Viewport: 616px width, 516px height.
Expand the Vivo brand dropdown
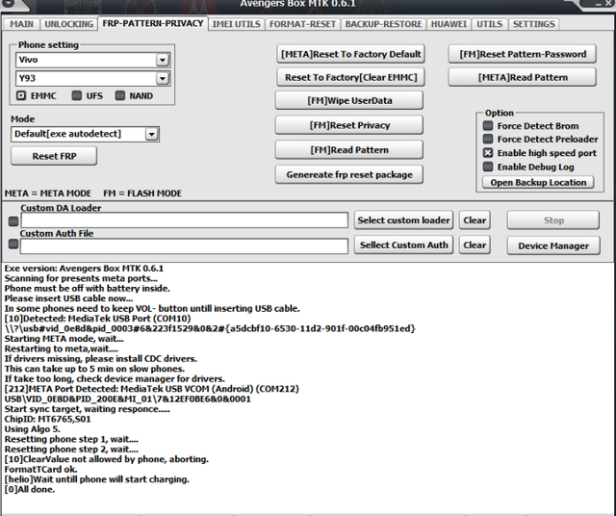coord(163,60)
